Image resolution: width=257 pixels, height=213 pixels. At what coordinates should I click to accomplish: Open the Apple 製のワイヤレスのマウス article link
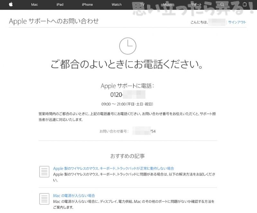113,168
